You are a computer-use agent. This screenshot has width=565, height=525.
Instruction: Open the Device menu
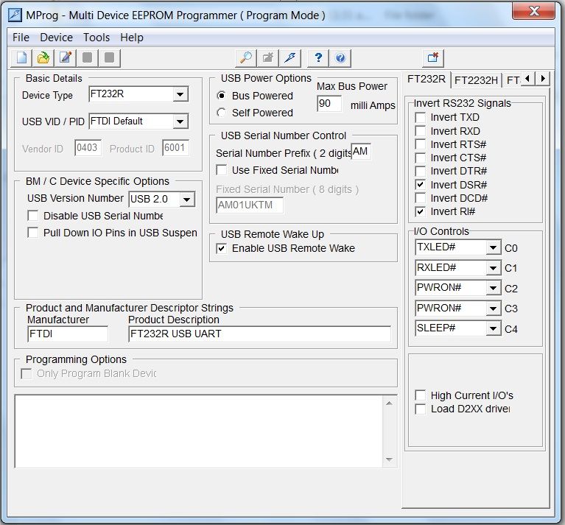[56, 37]
